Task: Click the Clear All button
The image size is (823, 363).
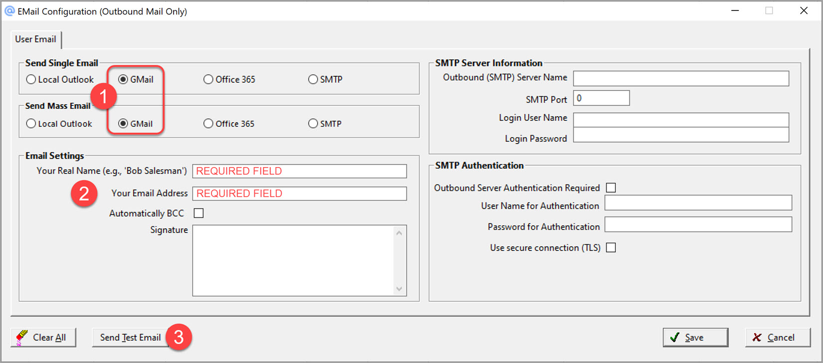Action: pyautogui.click(x=43, y=338)
